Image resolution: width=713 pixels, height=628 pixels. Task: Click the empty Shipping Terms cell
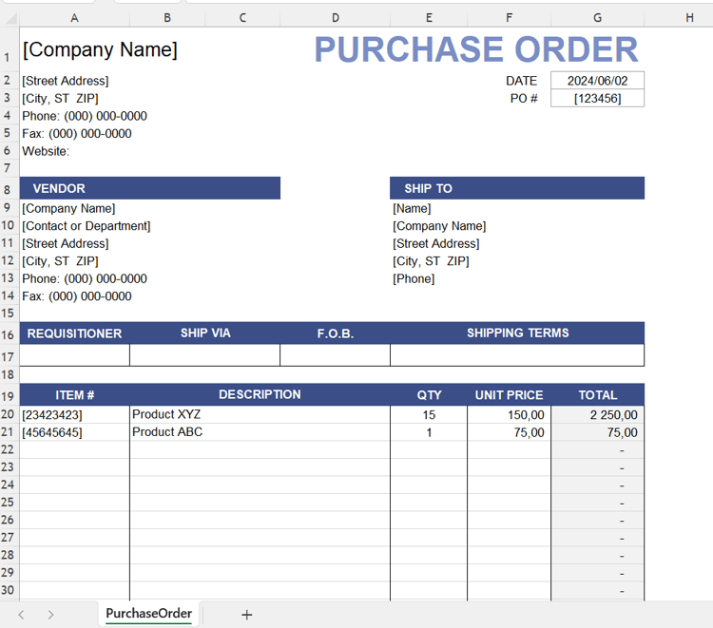[x=517, y=355]
